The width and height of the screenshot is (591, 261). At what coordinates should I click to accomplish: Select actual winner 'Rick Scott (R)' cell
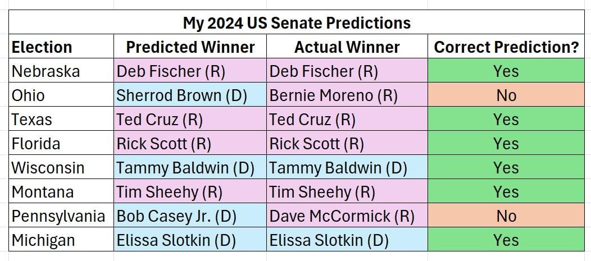click(x=347, y=143)
